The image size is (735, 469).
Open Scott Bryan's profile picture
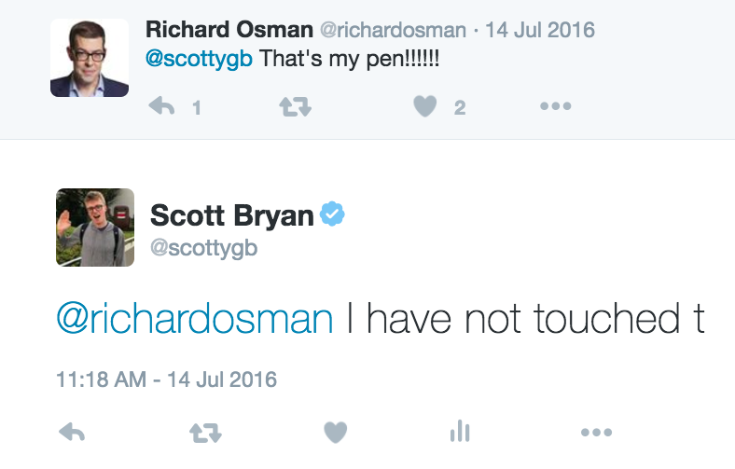click(x=95, y=228)
